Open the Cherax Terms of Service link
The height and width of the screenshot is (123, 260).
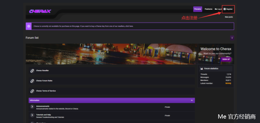pyautogui.click(x=46, y=91)
